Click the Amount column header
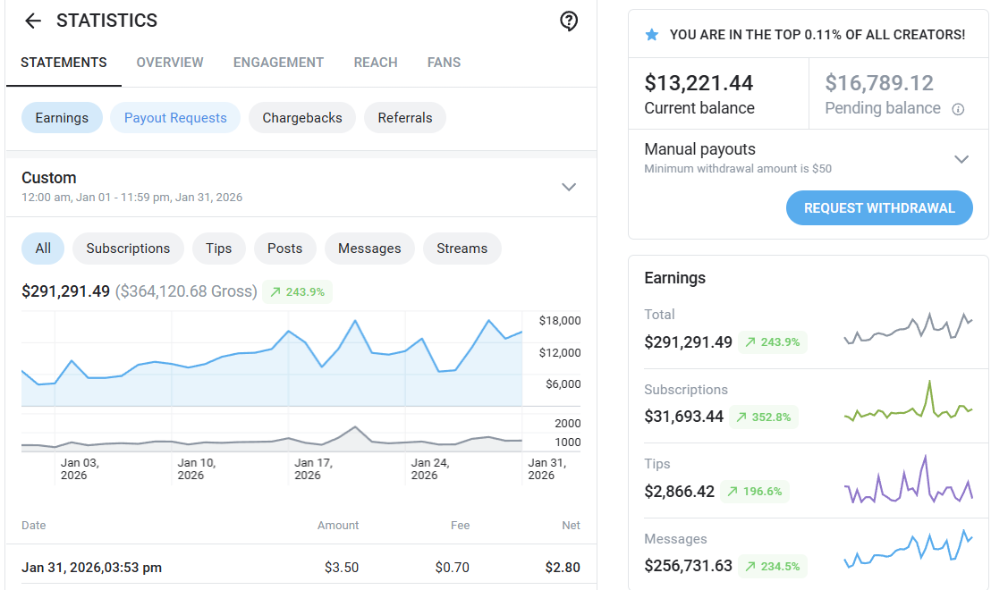Screen dimensions: 991x590 point(338,526)
